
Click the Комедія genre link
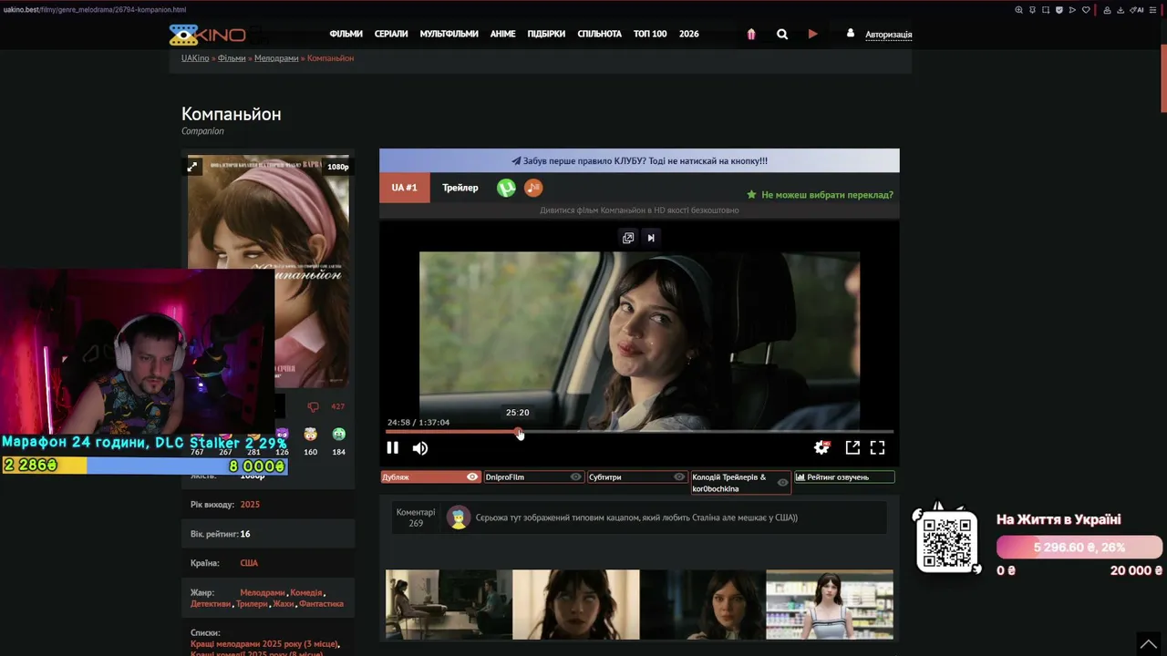click(x=307, y=592)
